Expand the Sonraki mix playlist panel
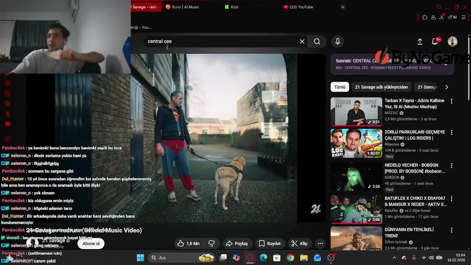The image size is (471, 265). (446, 64)
